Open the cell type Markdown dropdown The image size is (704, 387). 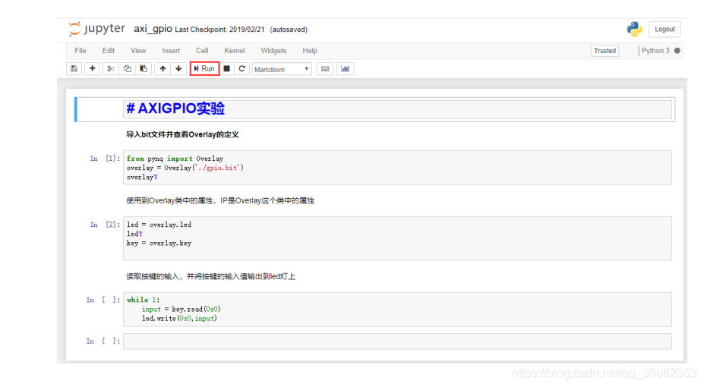point(282,69)
